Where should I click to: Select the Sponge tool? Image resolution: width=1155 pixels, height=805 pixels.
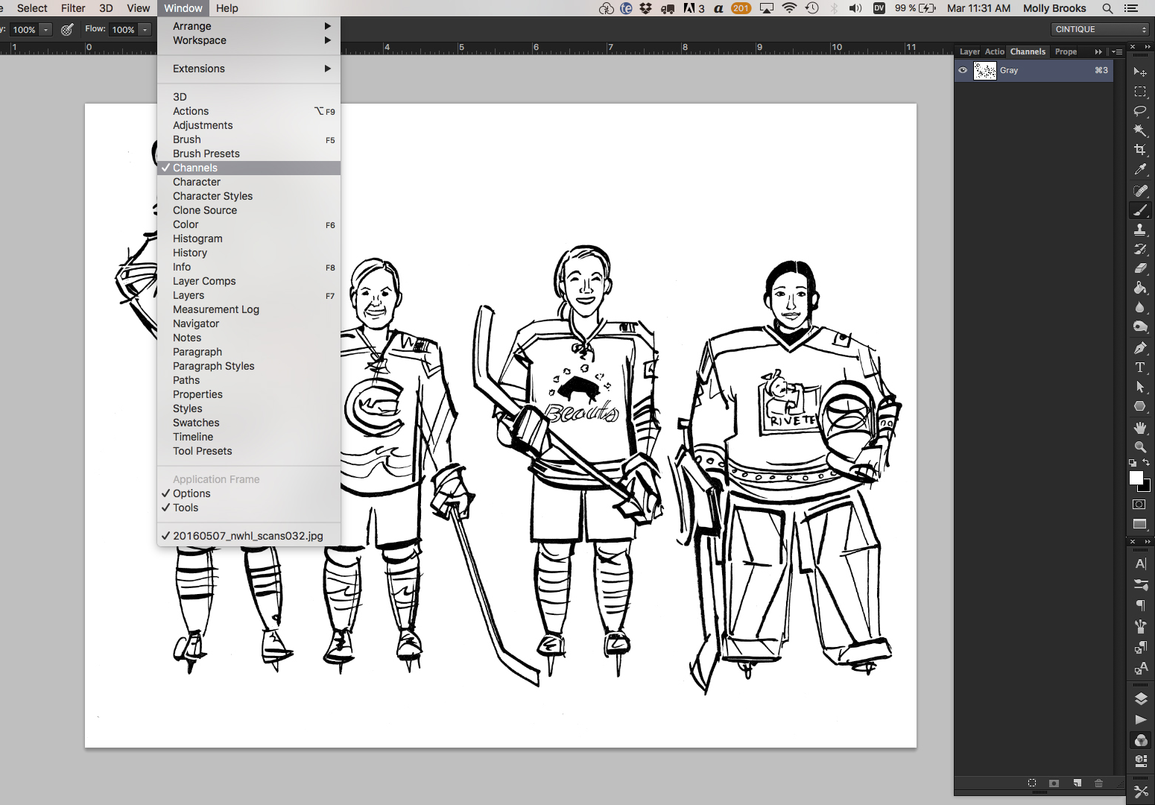(1140, 326)
